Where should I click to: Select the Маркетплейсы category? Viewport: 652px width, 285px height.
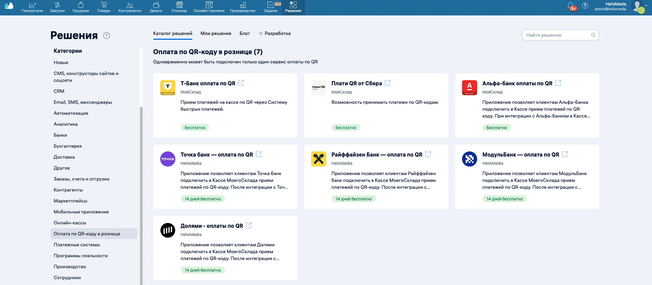click(x=70, y=201)
